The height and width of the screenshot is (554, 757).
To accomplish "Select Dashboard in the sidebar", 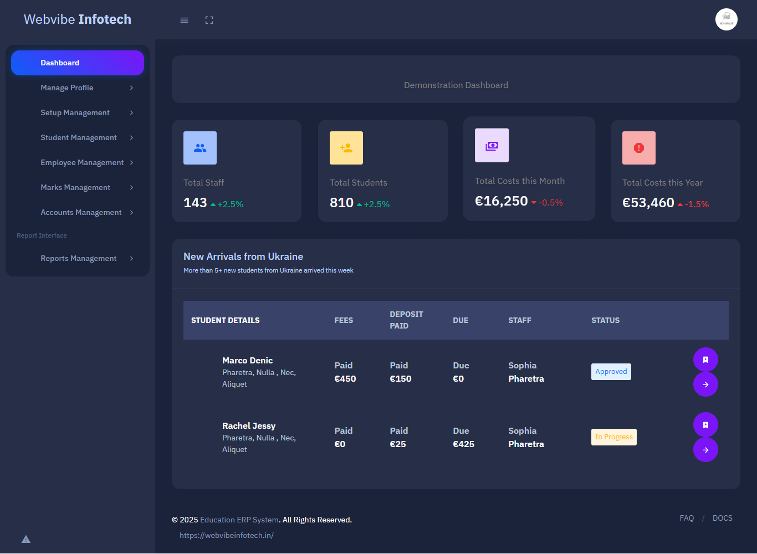I will coord(78,63).
